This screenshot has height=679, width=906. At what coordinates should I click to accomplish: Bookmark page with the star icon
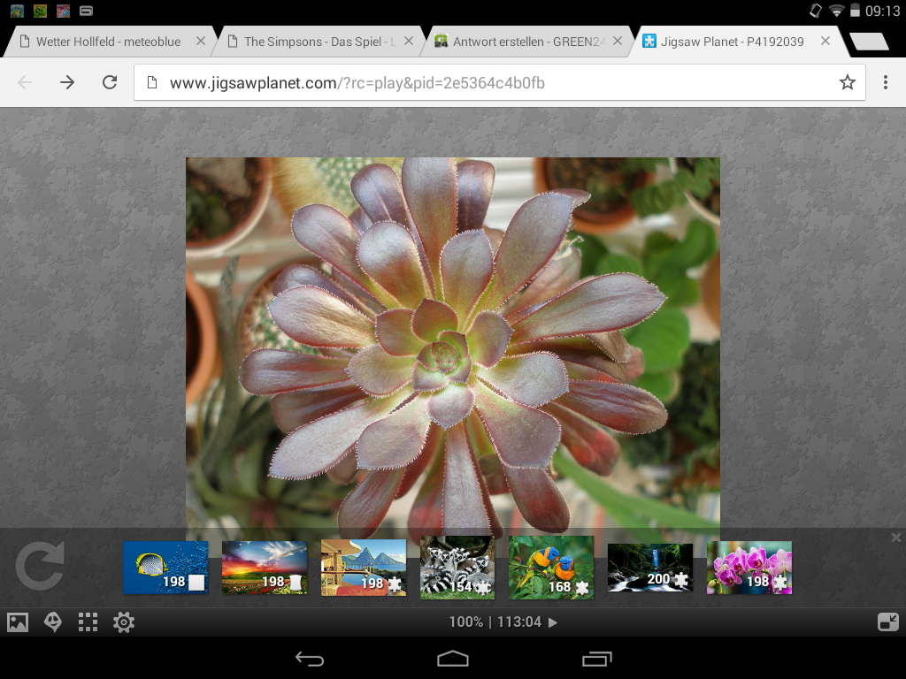coord(847,82)
